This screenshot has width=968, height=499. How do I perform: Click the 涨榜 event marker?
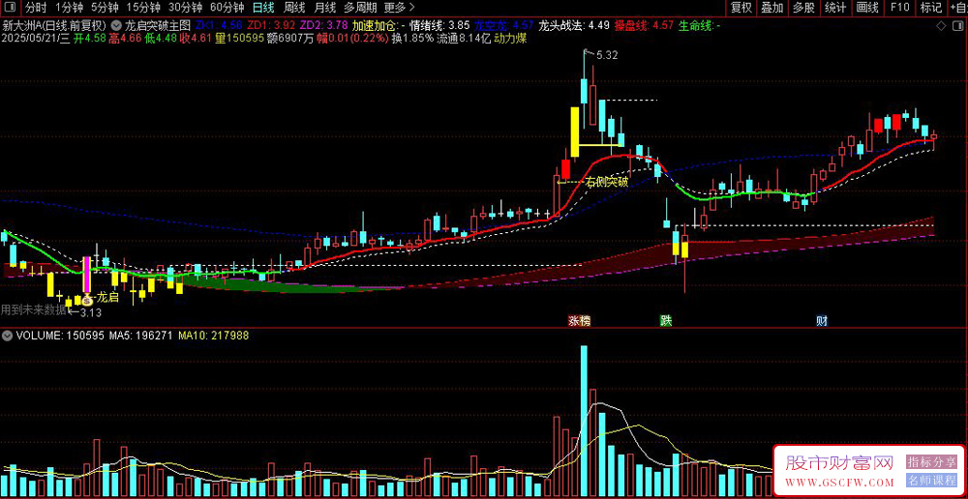(579, 321)
